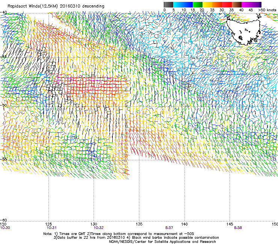Click the magenta-purple 40–50 knots legend segment

(x=251, y=5)
